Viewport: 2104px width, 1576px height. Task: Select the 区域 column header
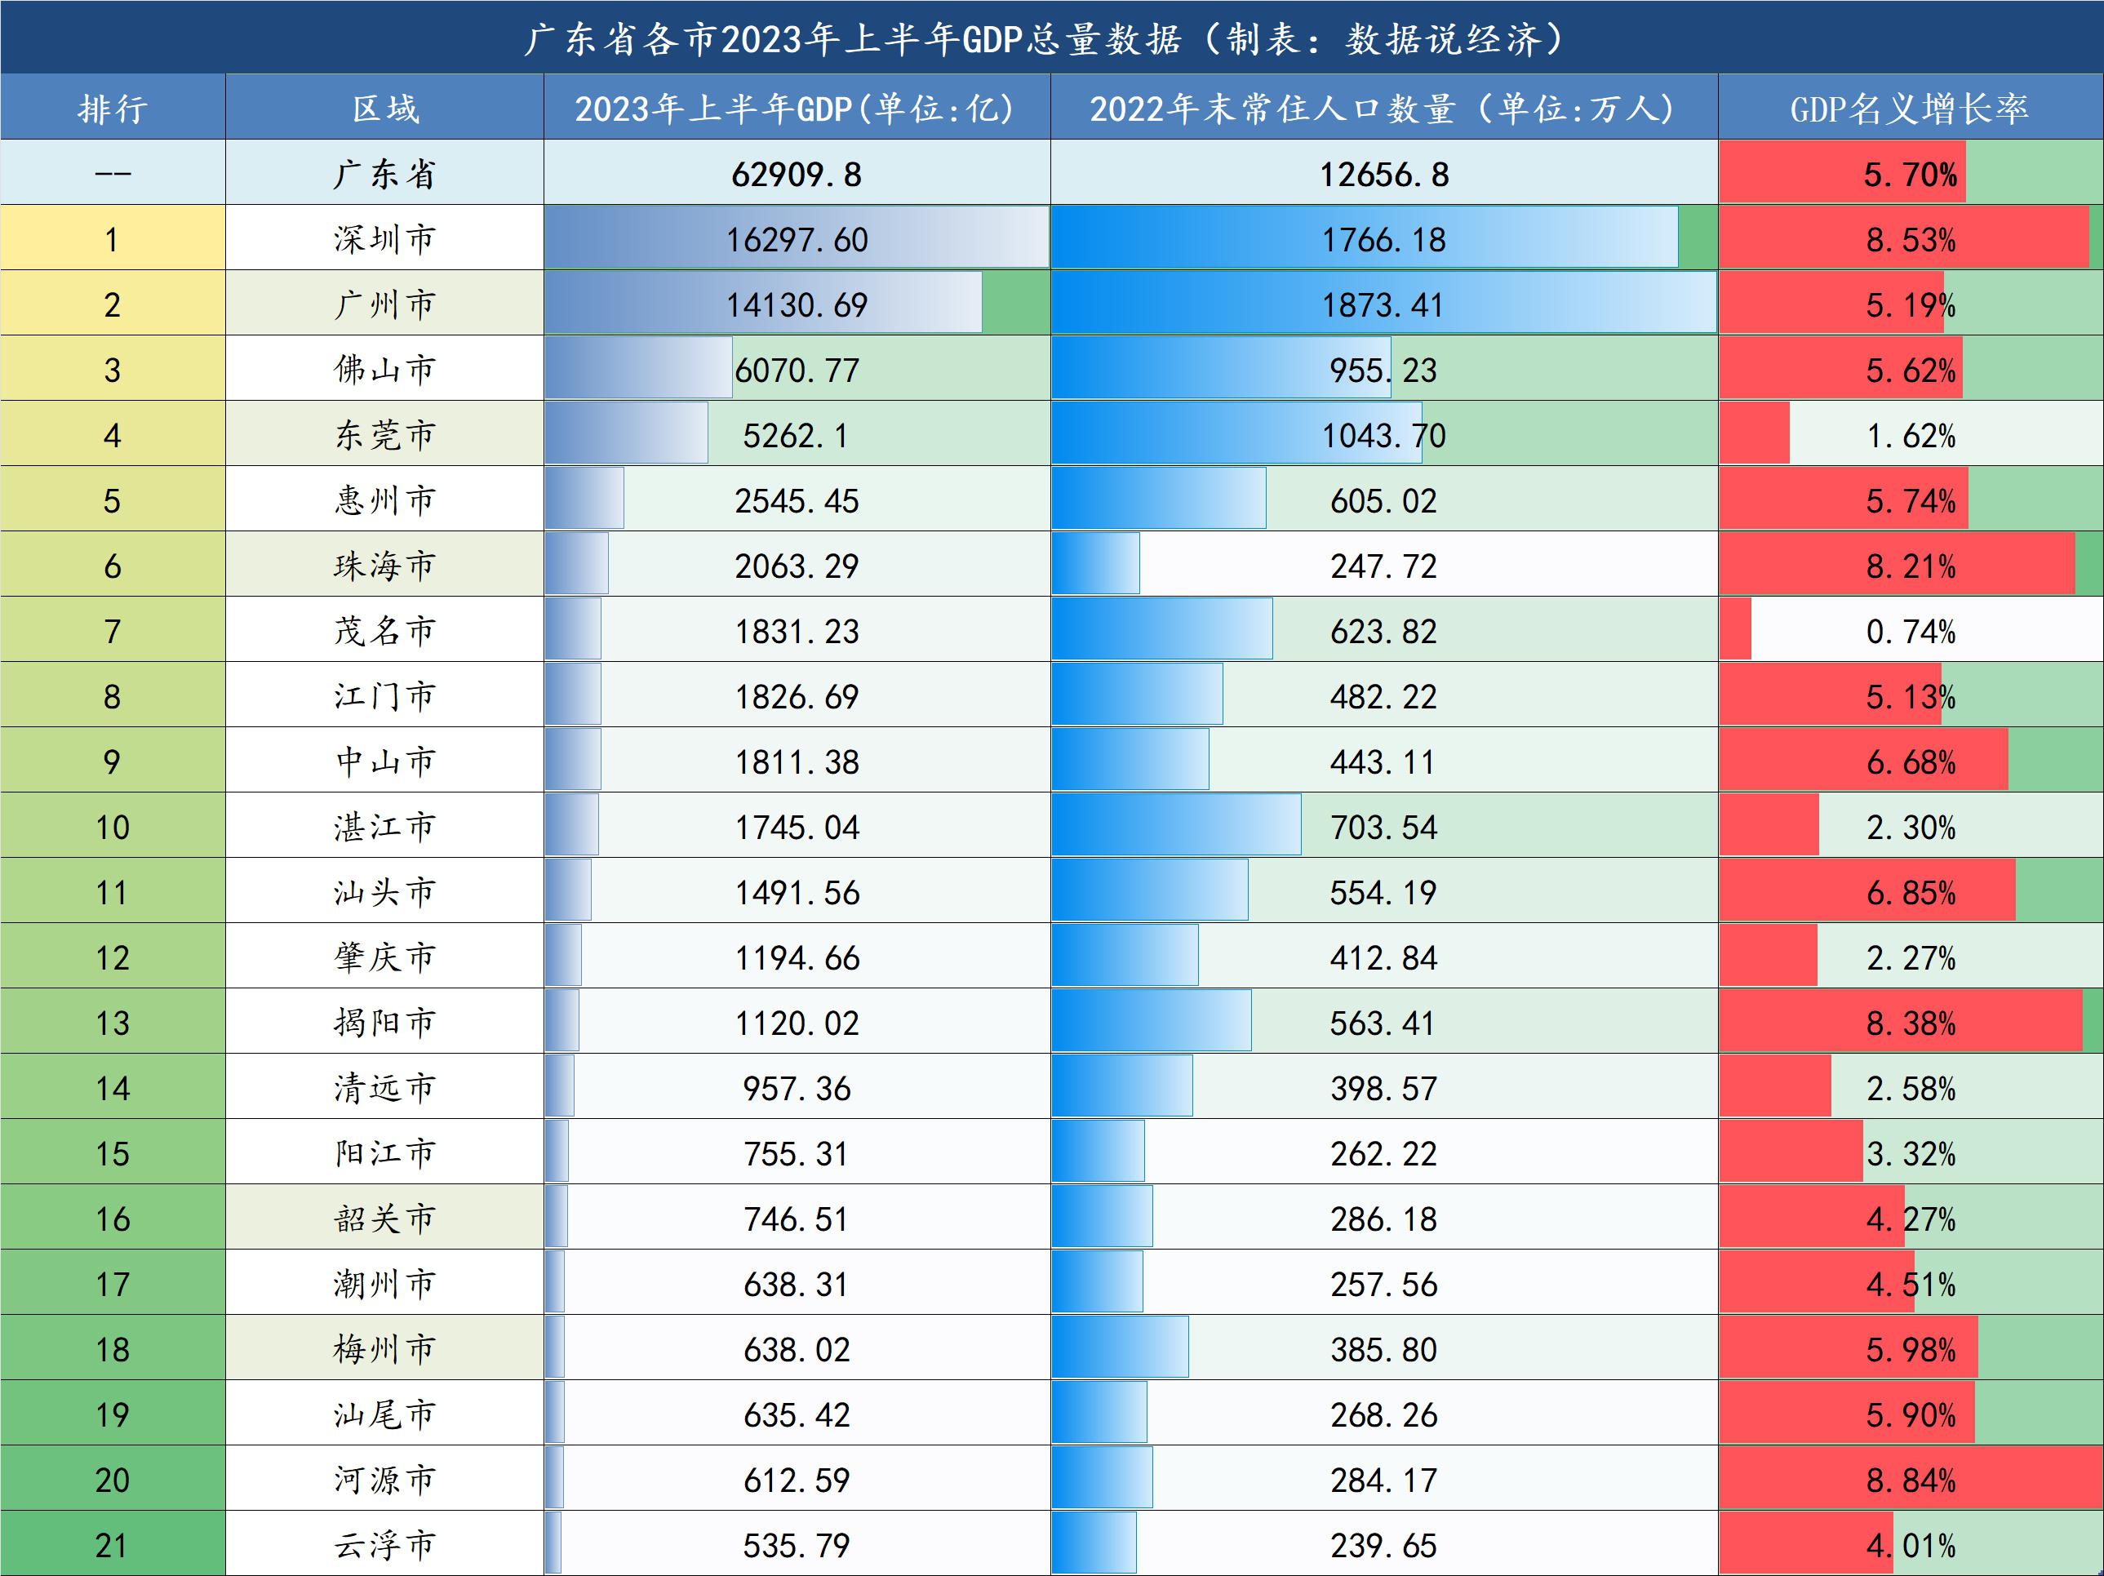(384, 109)
